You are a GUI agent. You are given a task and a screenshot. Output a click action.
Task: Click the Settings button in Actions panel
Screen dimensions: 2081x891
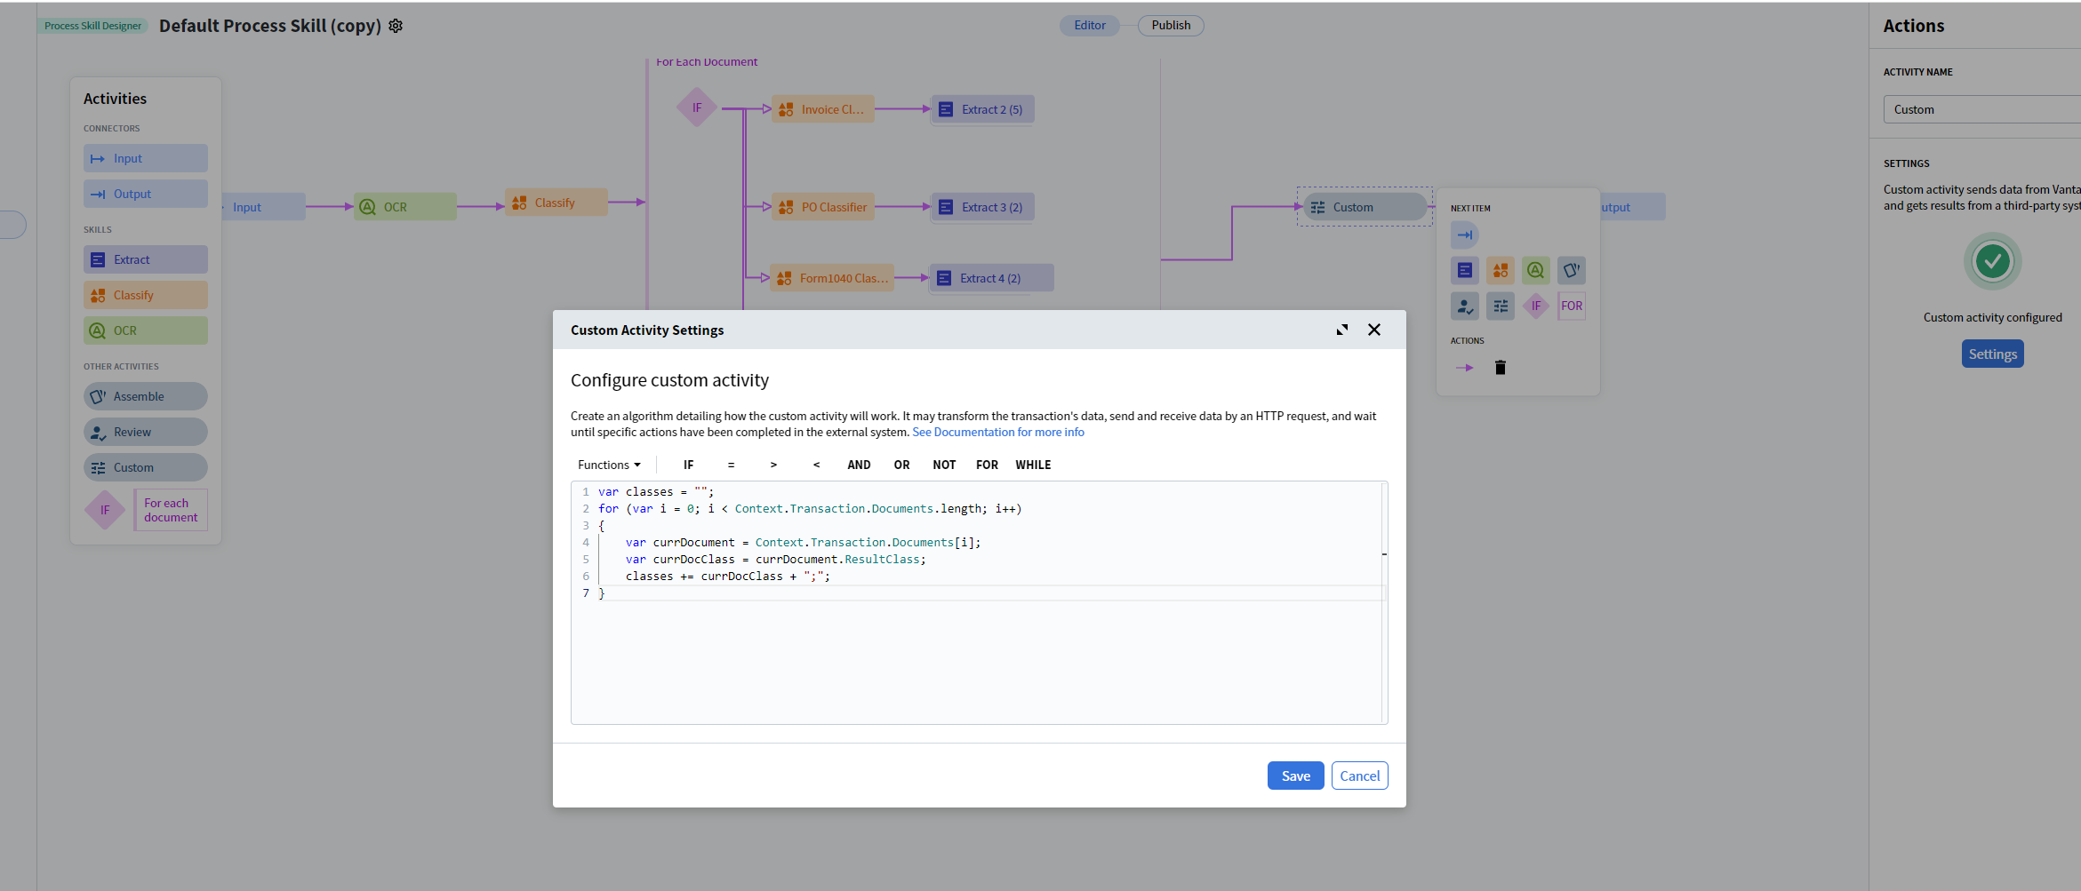click(x=1992, y=354)
